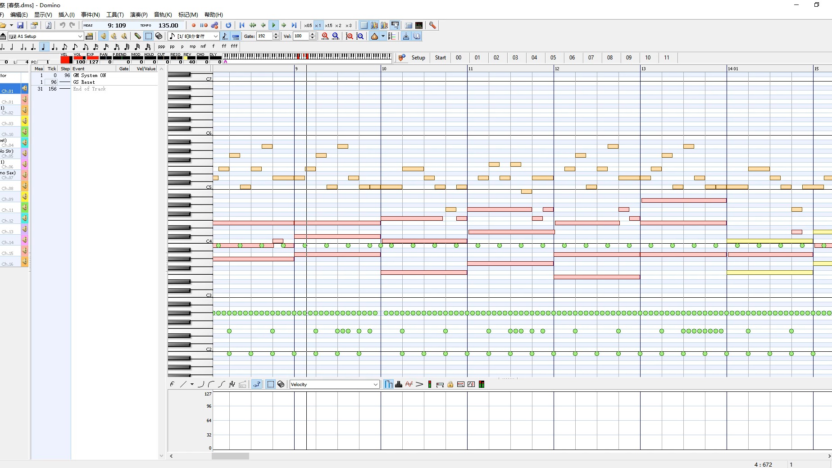The height and width of the screenshot is (468, 832).
Task: Select the freehand curve draw tool
Action: [172, 384]
